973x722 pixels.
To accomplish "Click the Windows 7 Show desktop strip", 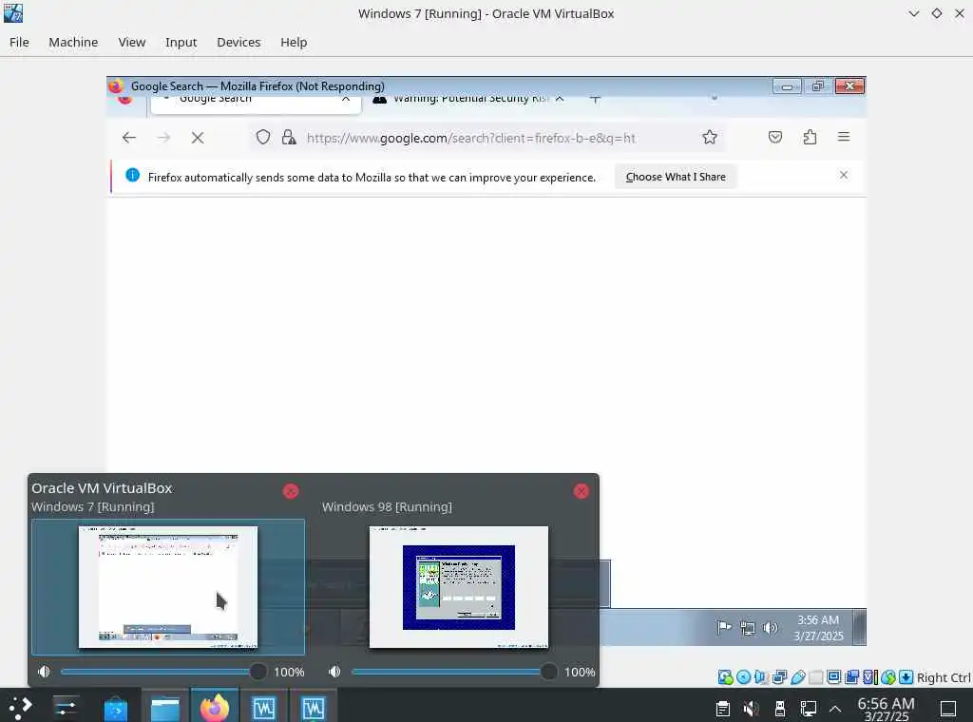I will [859, 627].
